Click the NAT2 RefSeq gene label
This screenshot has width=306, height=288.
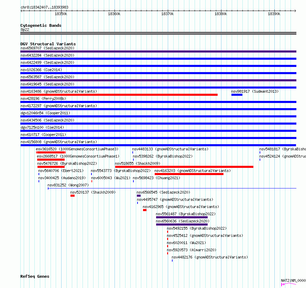(x=293, y=280)
